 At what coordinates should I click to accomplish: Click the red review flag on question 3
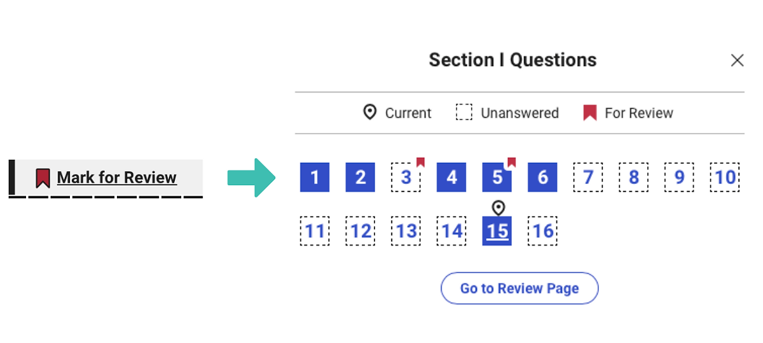pos(420,162)
